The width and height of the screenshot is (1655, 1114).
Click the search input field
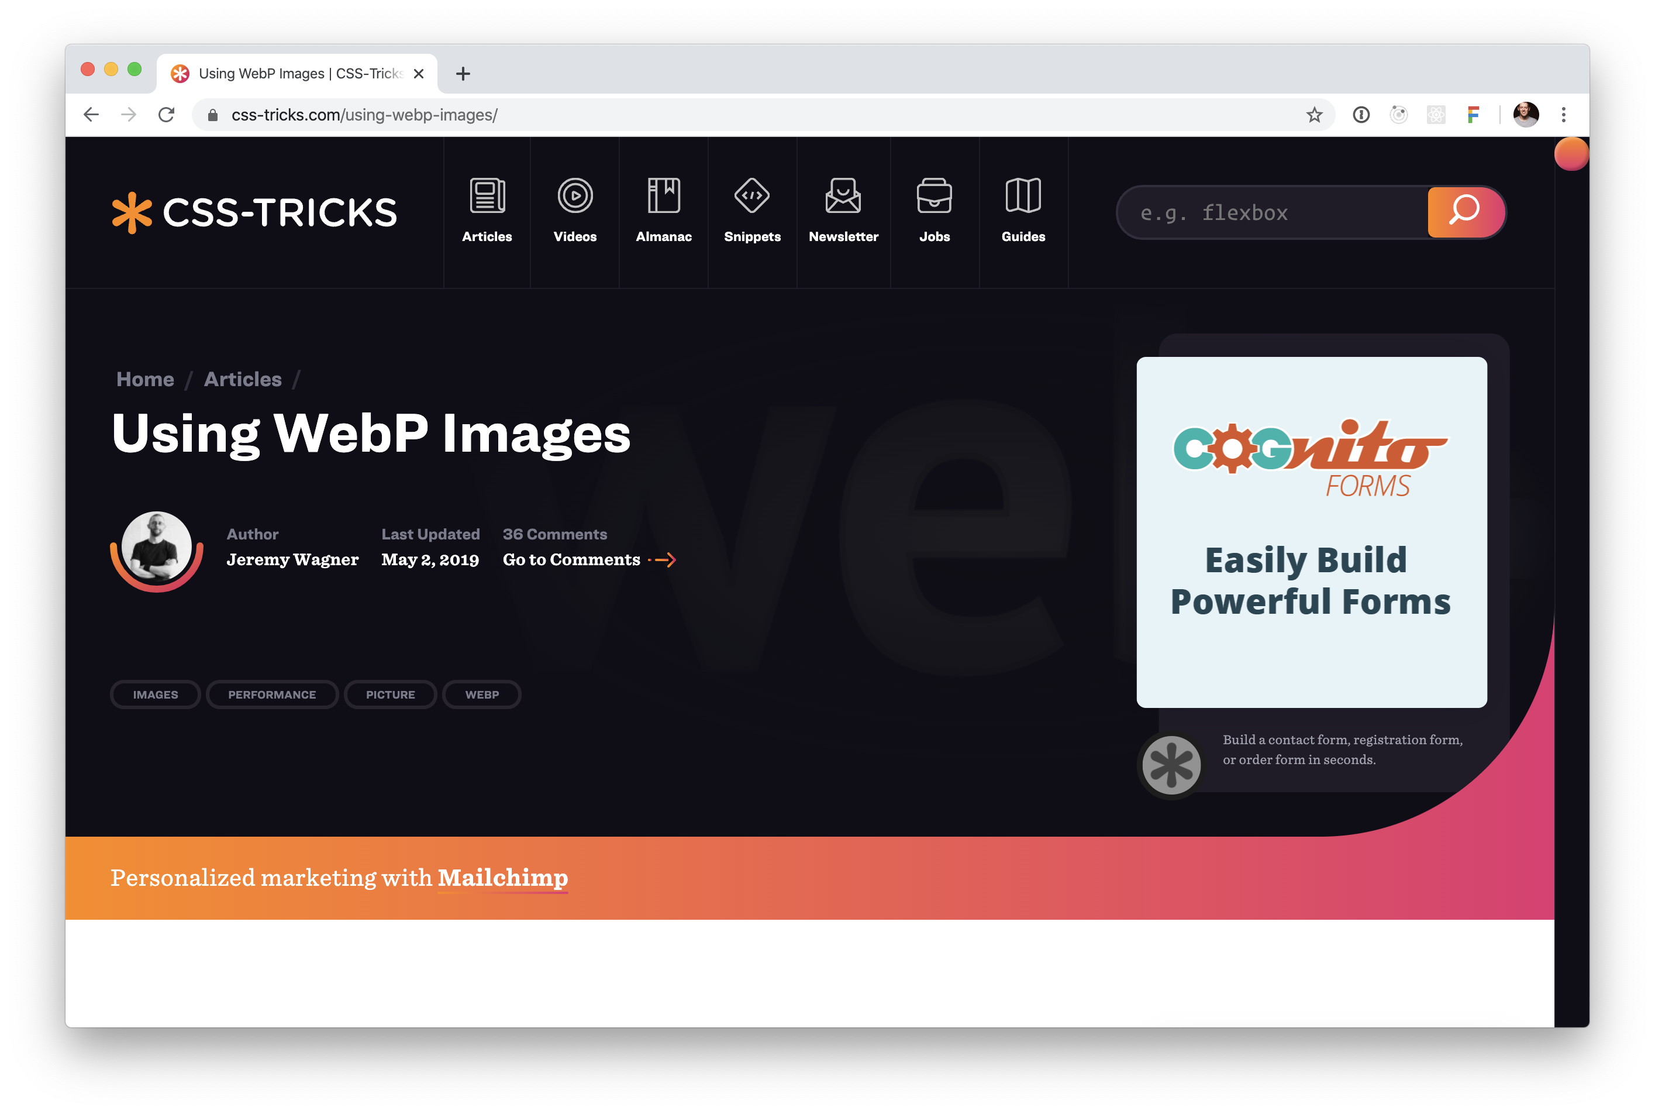[x=1273, y=211]
